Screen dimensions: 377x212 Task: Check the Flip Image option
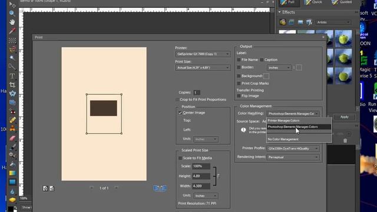[239, 96]
